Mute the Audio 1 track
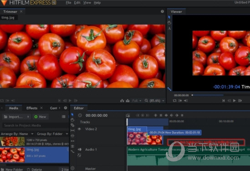This screenshot has width=250, height=171. pos(79,149)
